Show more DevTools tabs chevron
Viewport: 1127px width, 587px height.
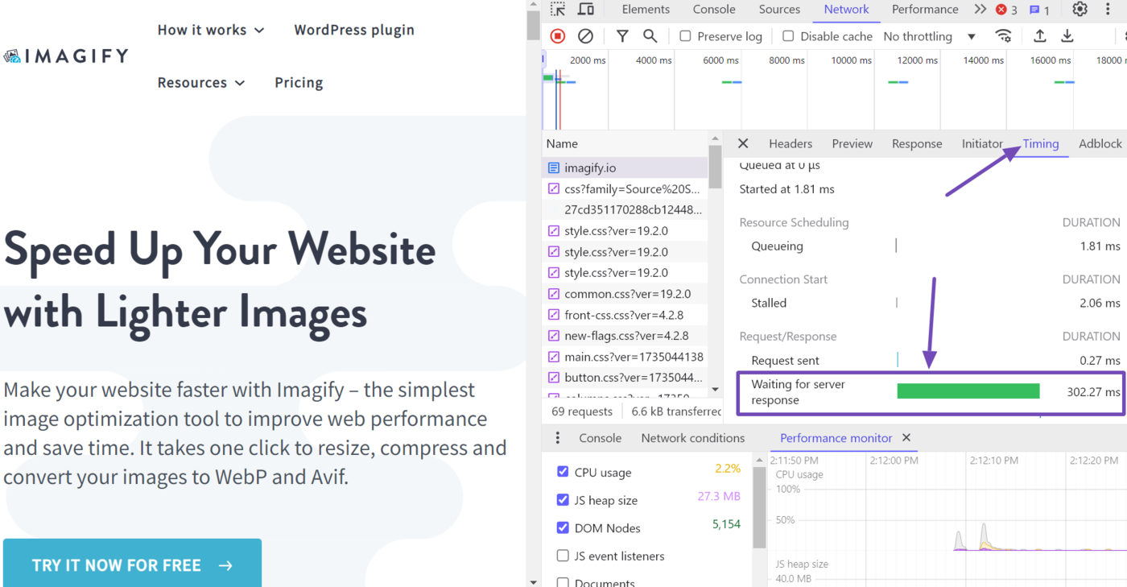point(980,10)
